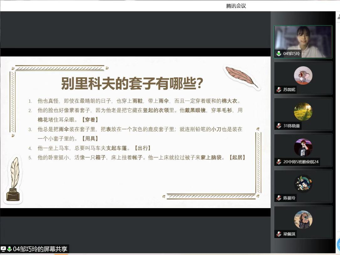Image resolution: width=340 pixels, height=255 pixels.
Task: Select 苏茵妮's cartoon mouse avatar
Action: coord(303,75)
